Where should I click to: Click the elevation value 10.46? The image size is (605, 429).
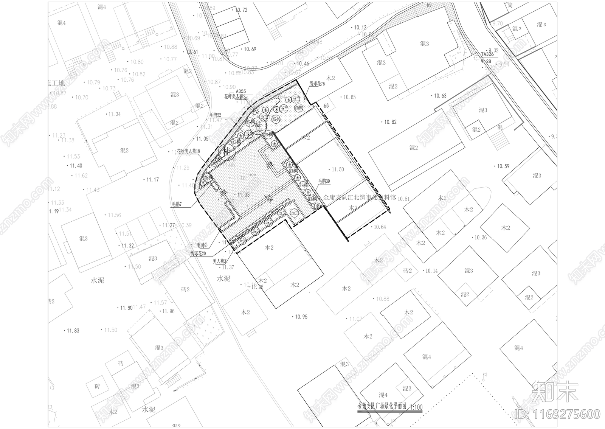[x=303, y=64]
